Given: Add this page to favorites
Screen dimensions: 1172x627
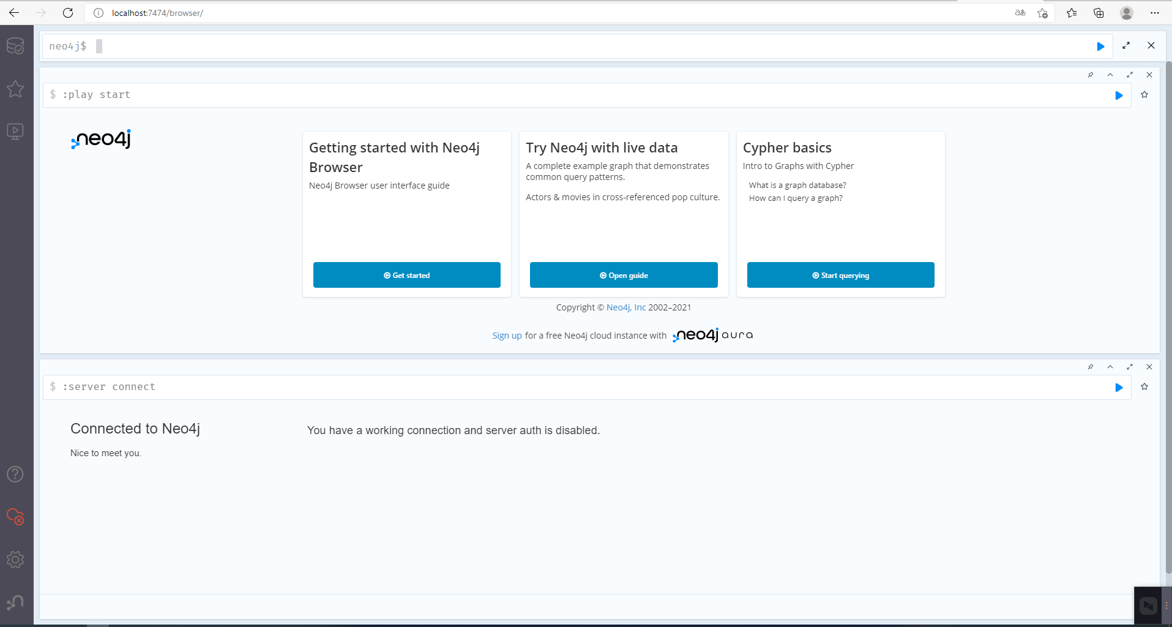Looking at the screenshot, I should (1043, 13).
